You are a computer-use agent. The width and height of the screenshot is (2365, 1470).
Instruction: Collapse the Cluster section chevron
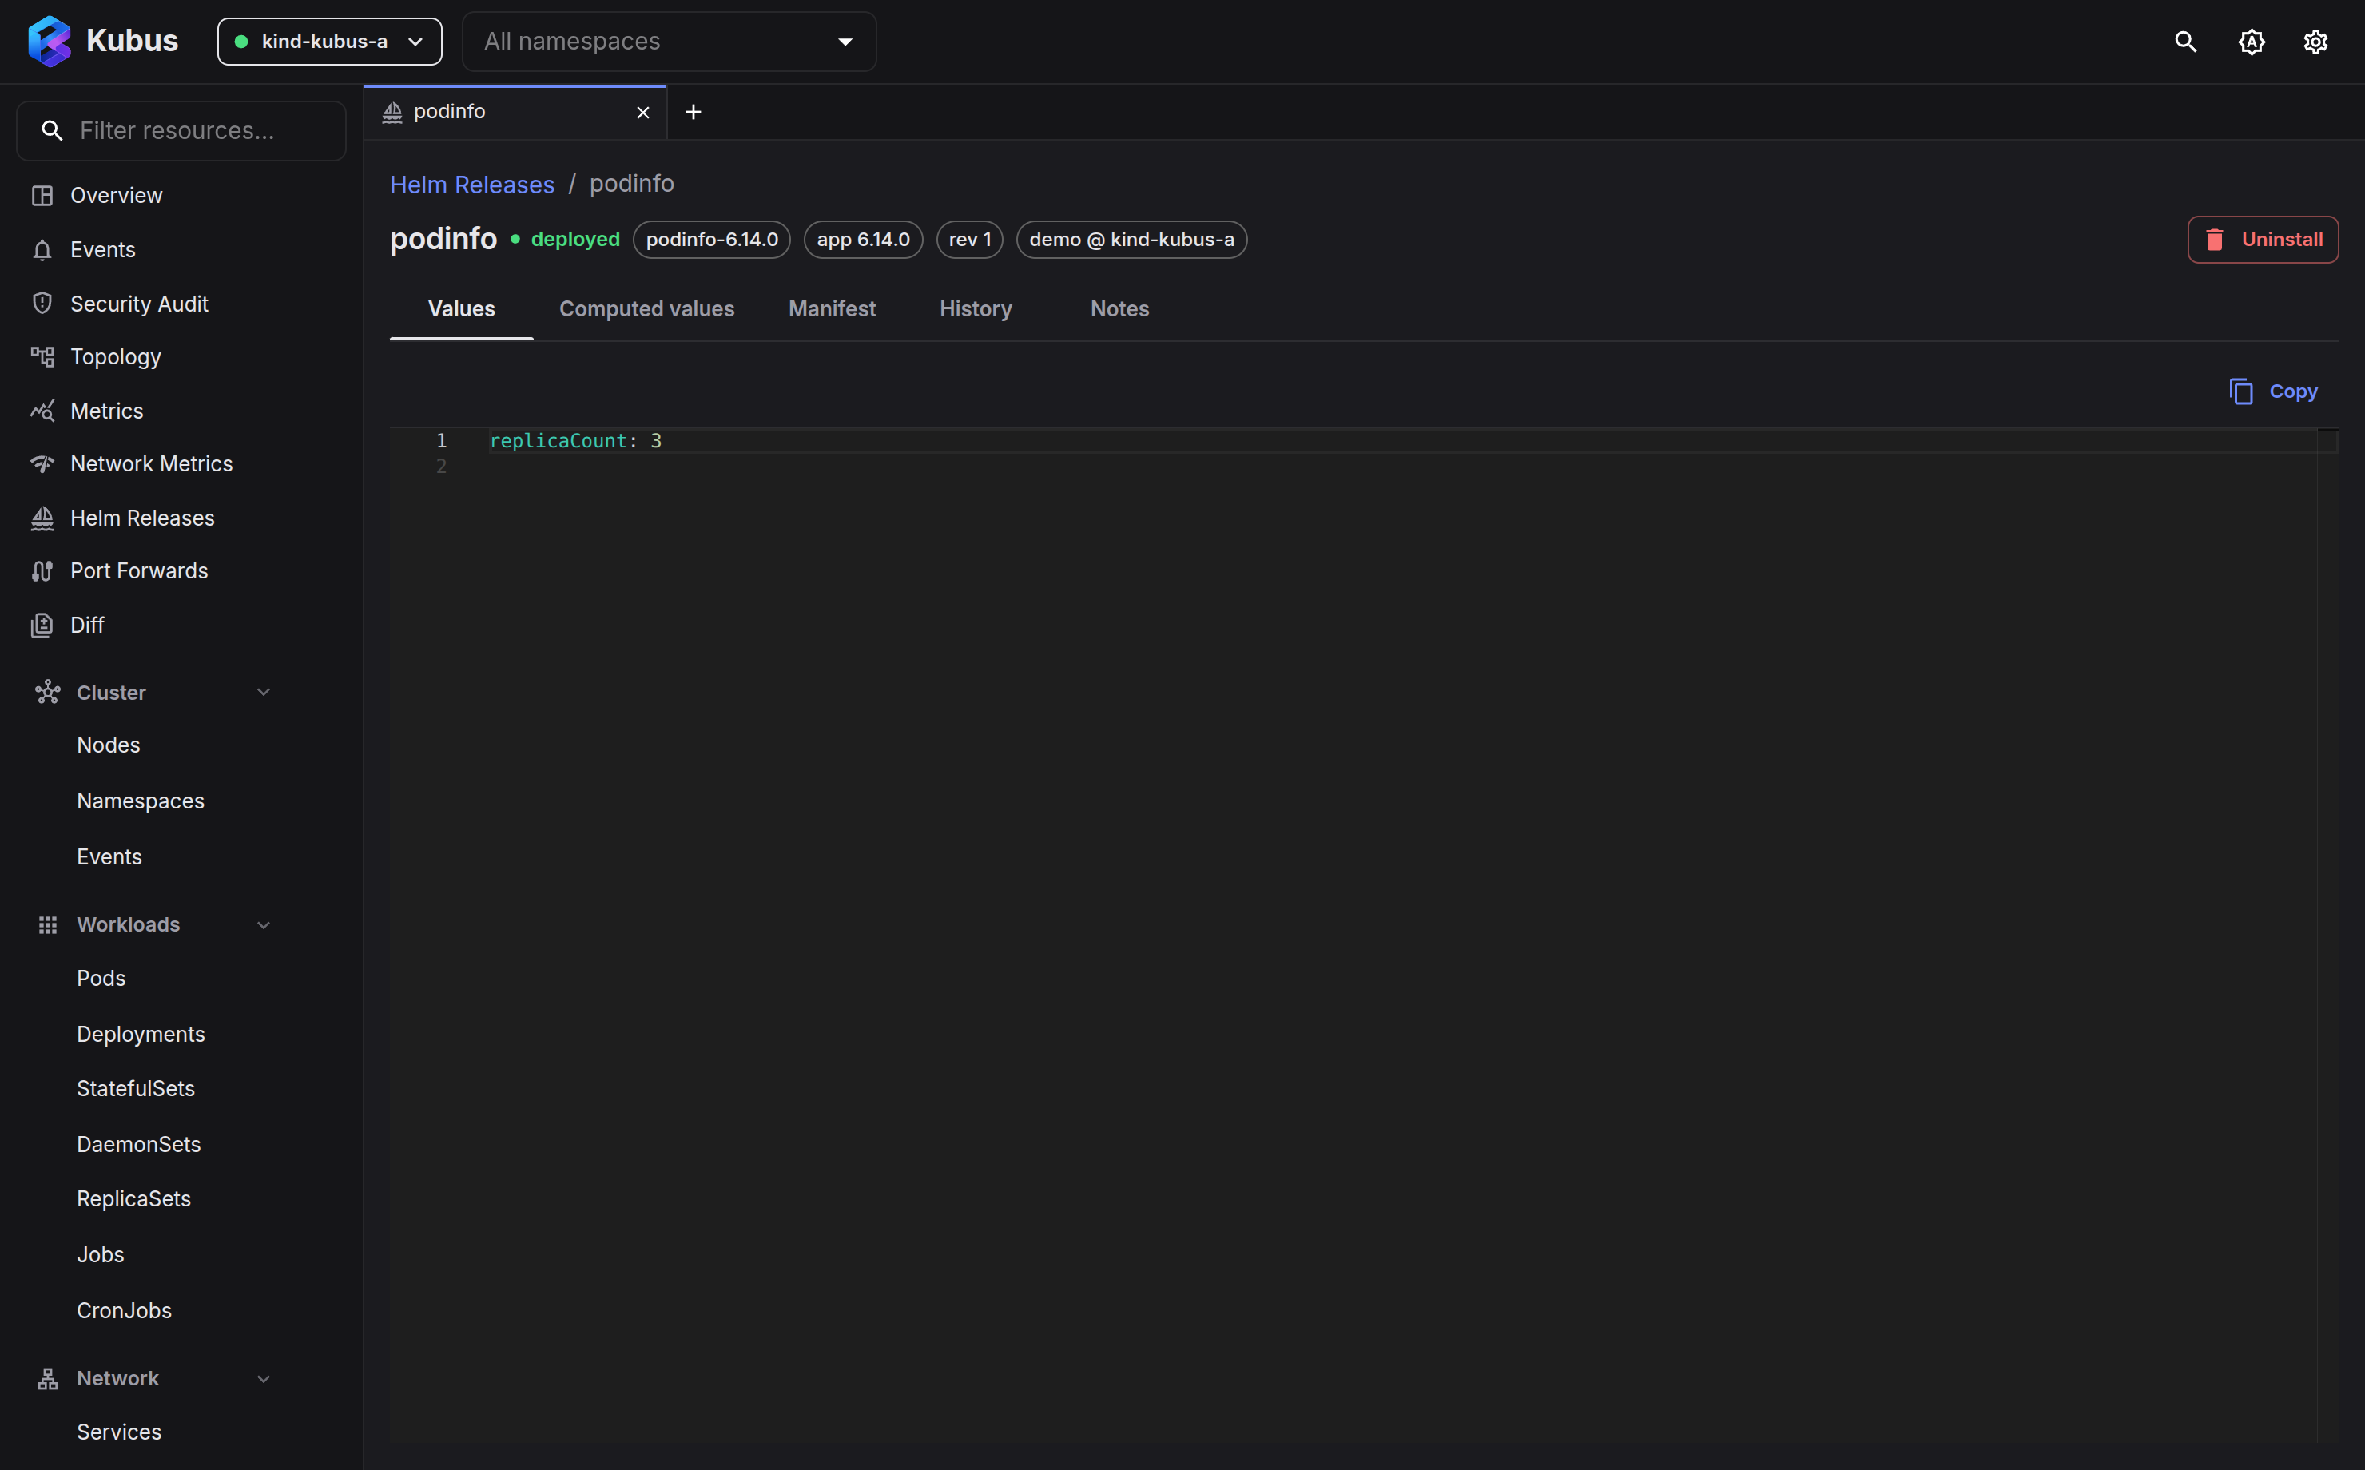264,692
